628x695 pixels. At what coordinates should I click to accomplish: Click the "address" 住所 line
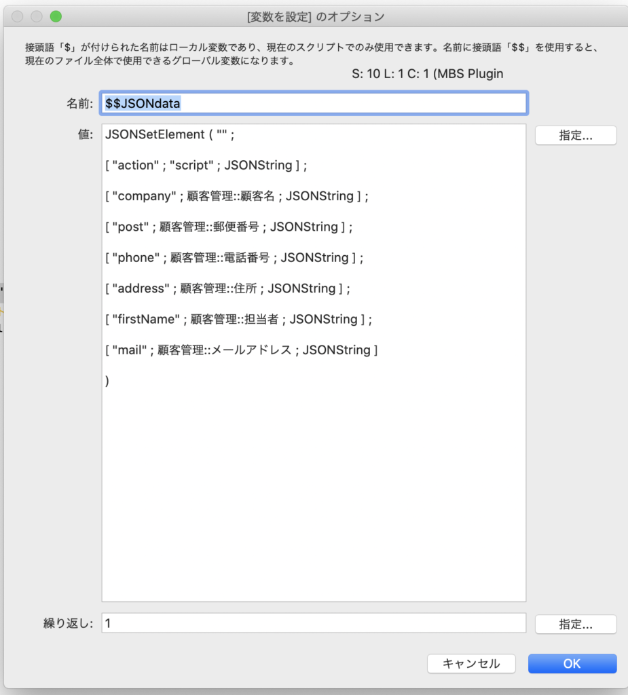pyautogui.click(x=227, y=288)
